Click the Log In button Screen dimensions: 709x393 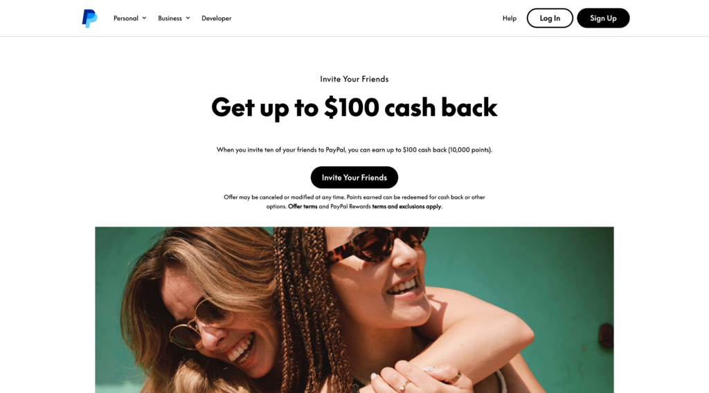pos(550,18)
